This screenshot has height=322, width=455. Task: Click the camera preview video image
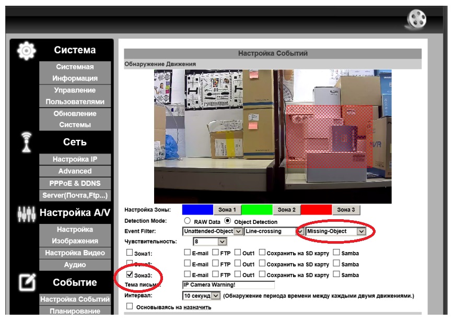click(273, 137)
